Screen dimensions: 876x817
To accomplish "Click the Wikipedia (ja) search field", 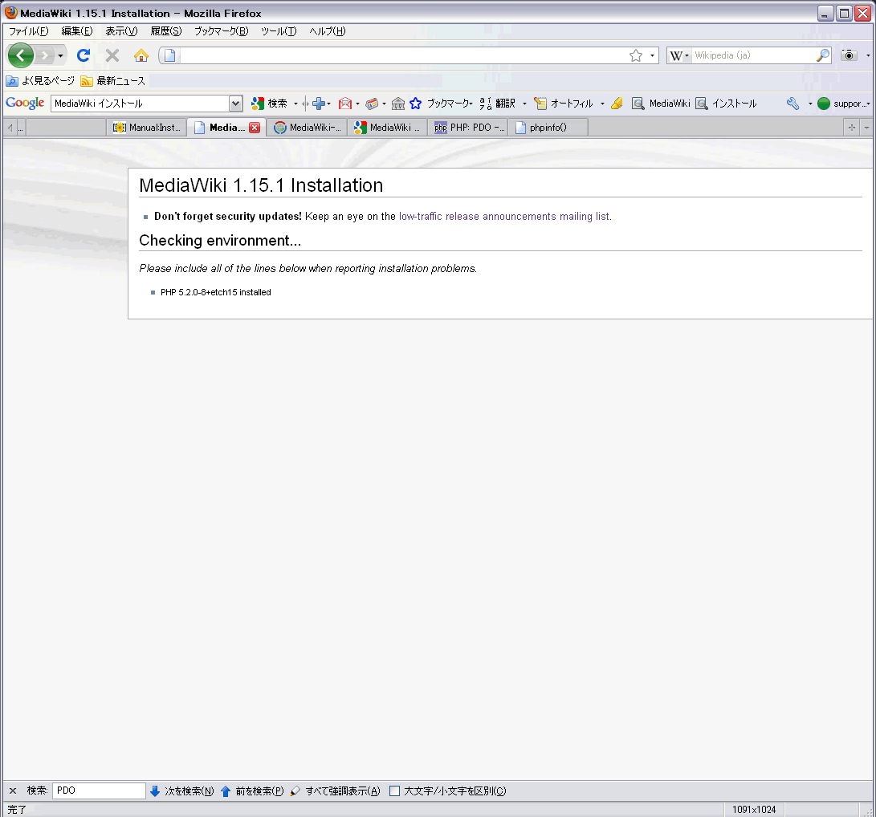I will click(753, 55).
